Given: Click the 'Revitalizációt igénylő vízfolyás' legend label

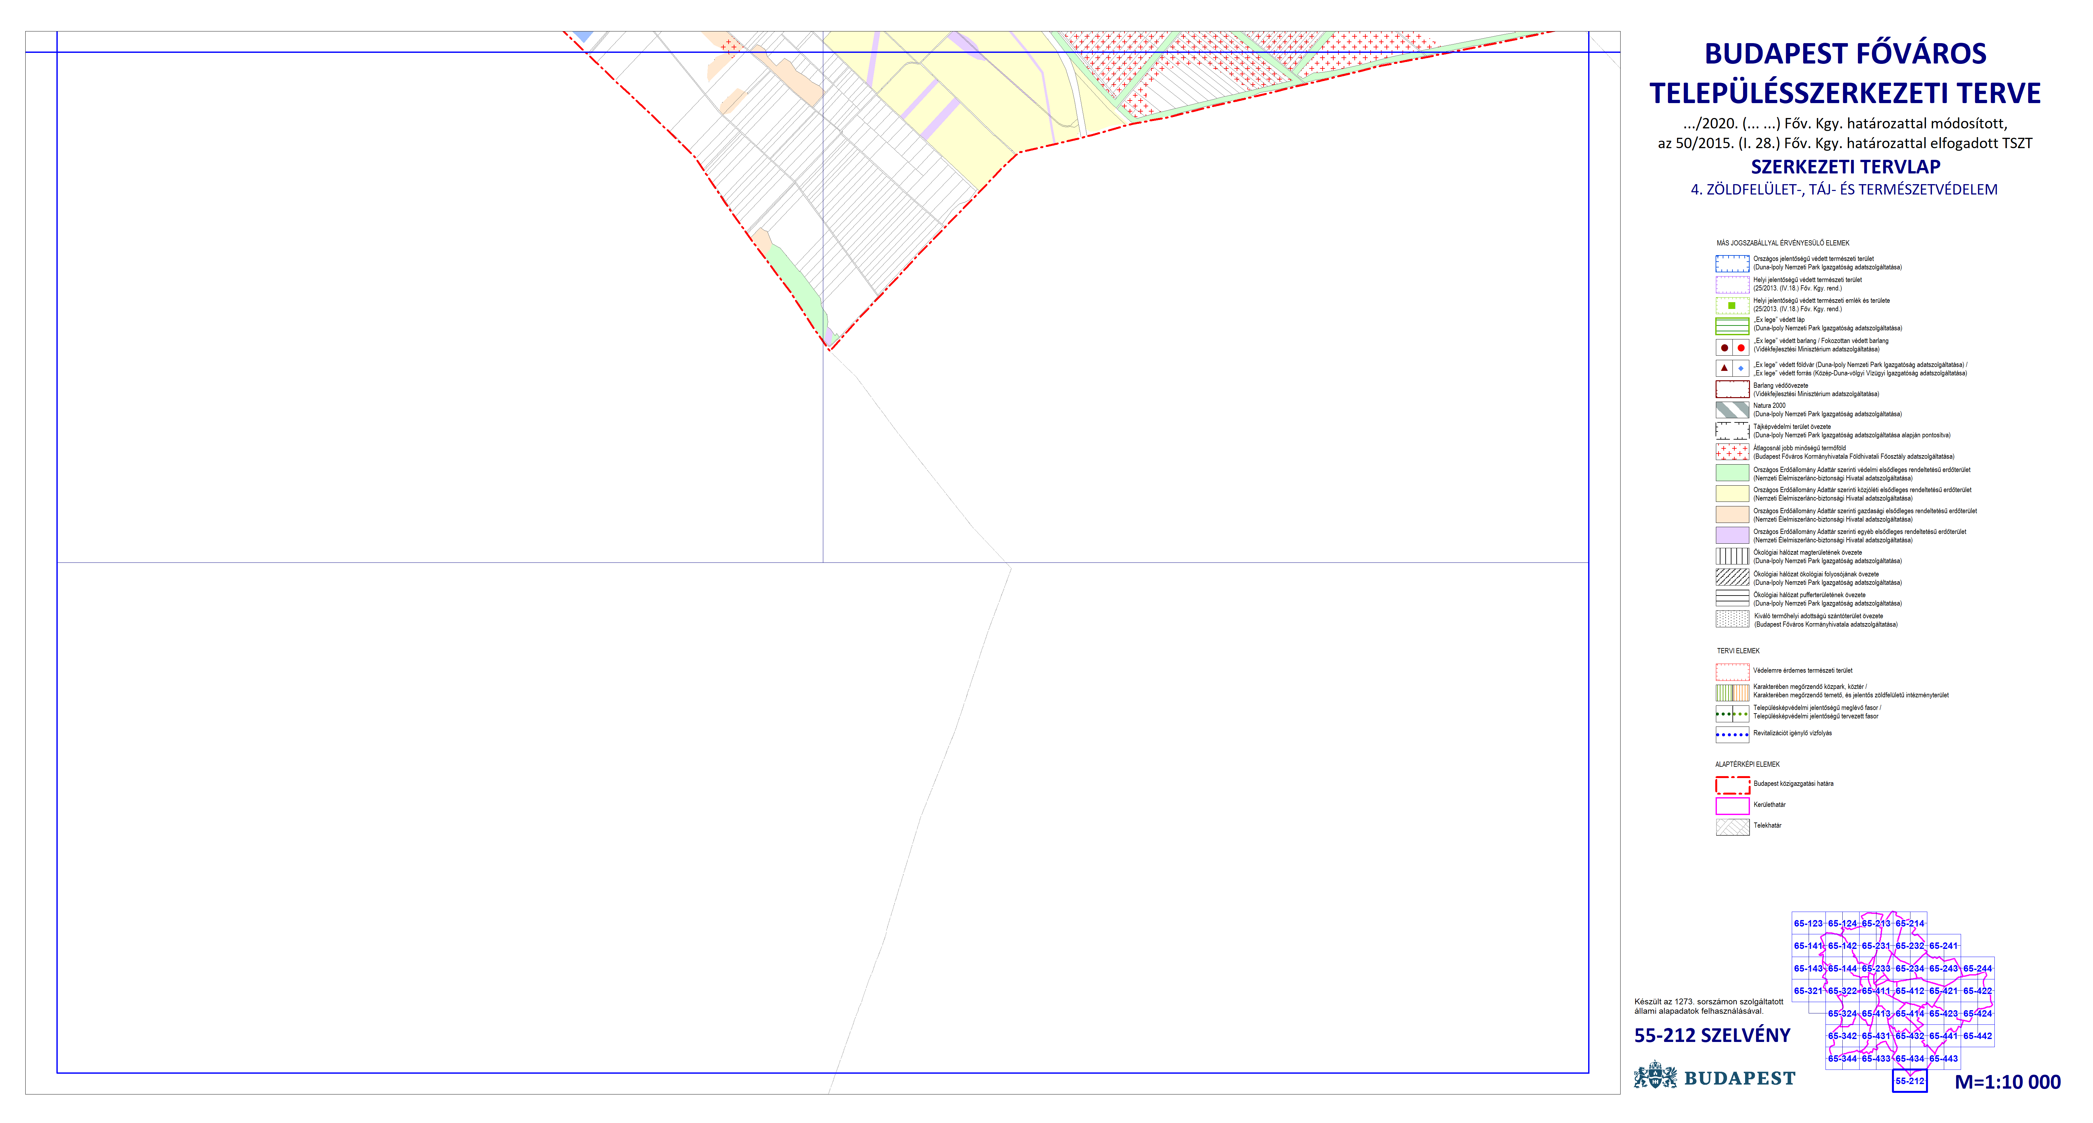Looking at the screenshot, I should tap(1792, 733).
